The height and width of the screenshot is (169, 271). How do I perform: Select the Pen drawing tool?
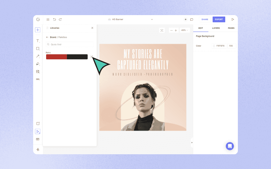[x=38, y=64]
